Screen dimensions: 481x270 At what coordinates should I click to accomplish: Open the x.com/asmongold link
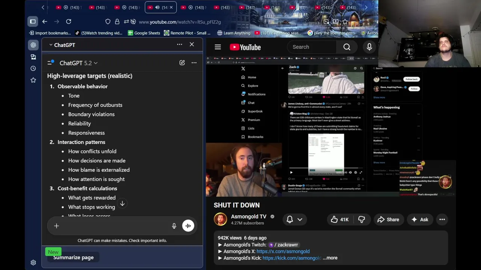click(283, 251)
